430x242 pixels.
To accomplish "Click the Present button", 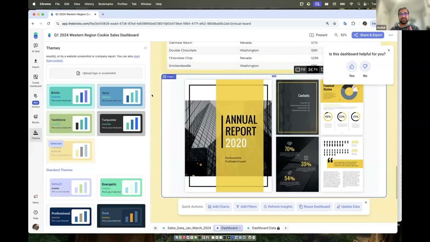I will pyautogui.click(x=318, y=35).
